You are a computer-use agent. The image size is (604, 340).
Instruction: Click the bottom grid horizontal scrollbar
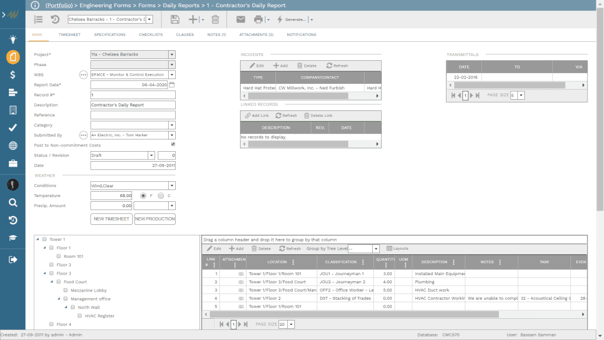pyautogui.click(x=354, y=315)
